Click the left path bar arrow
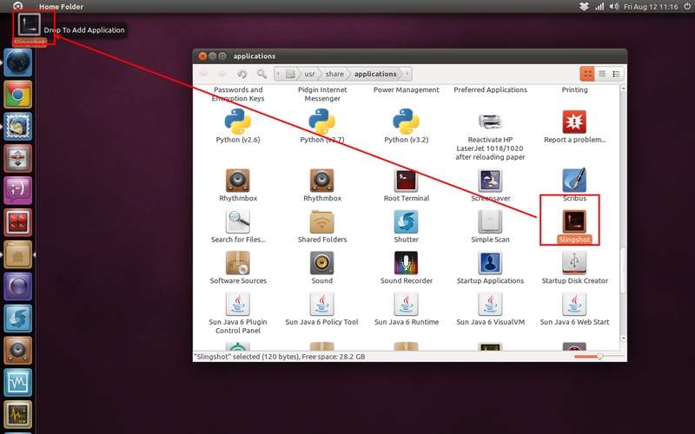Viewport: 695px width, 434px height. tap(278, 74)
